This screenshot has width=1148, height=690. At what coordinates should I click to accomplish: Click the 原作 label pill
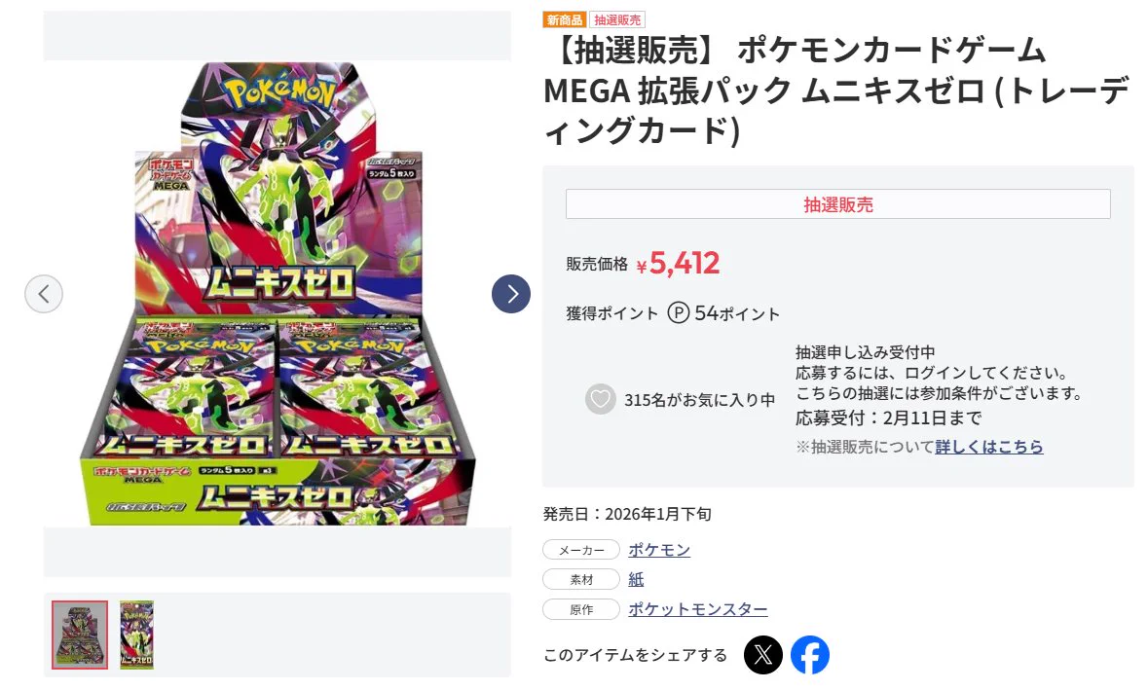tap(581, 609)
